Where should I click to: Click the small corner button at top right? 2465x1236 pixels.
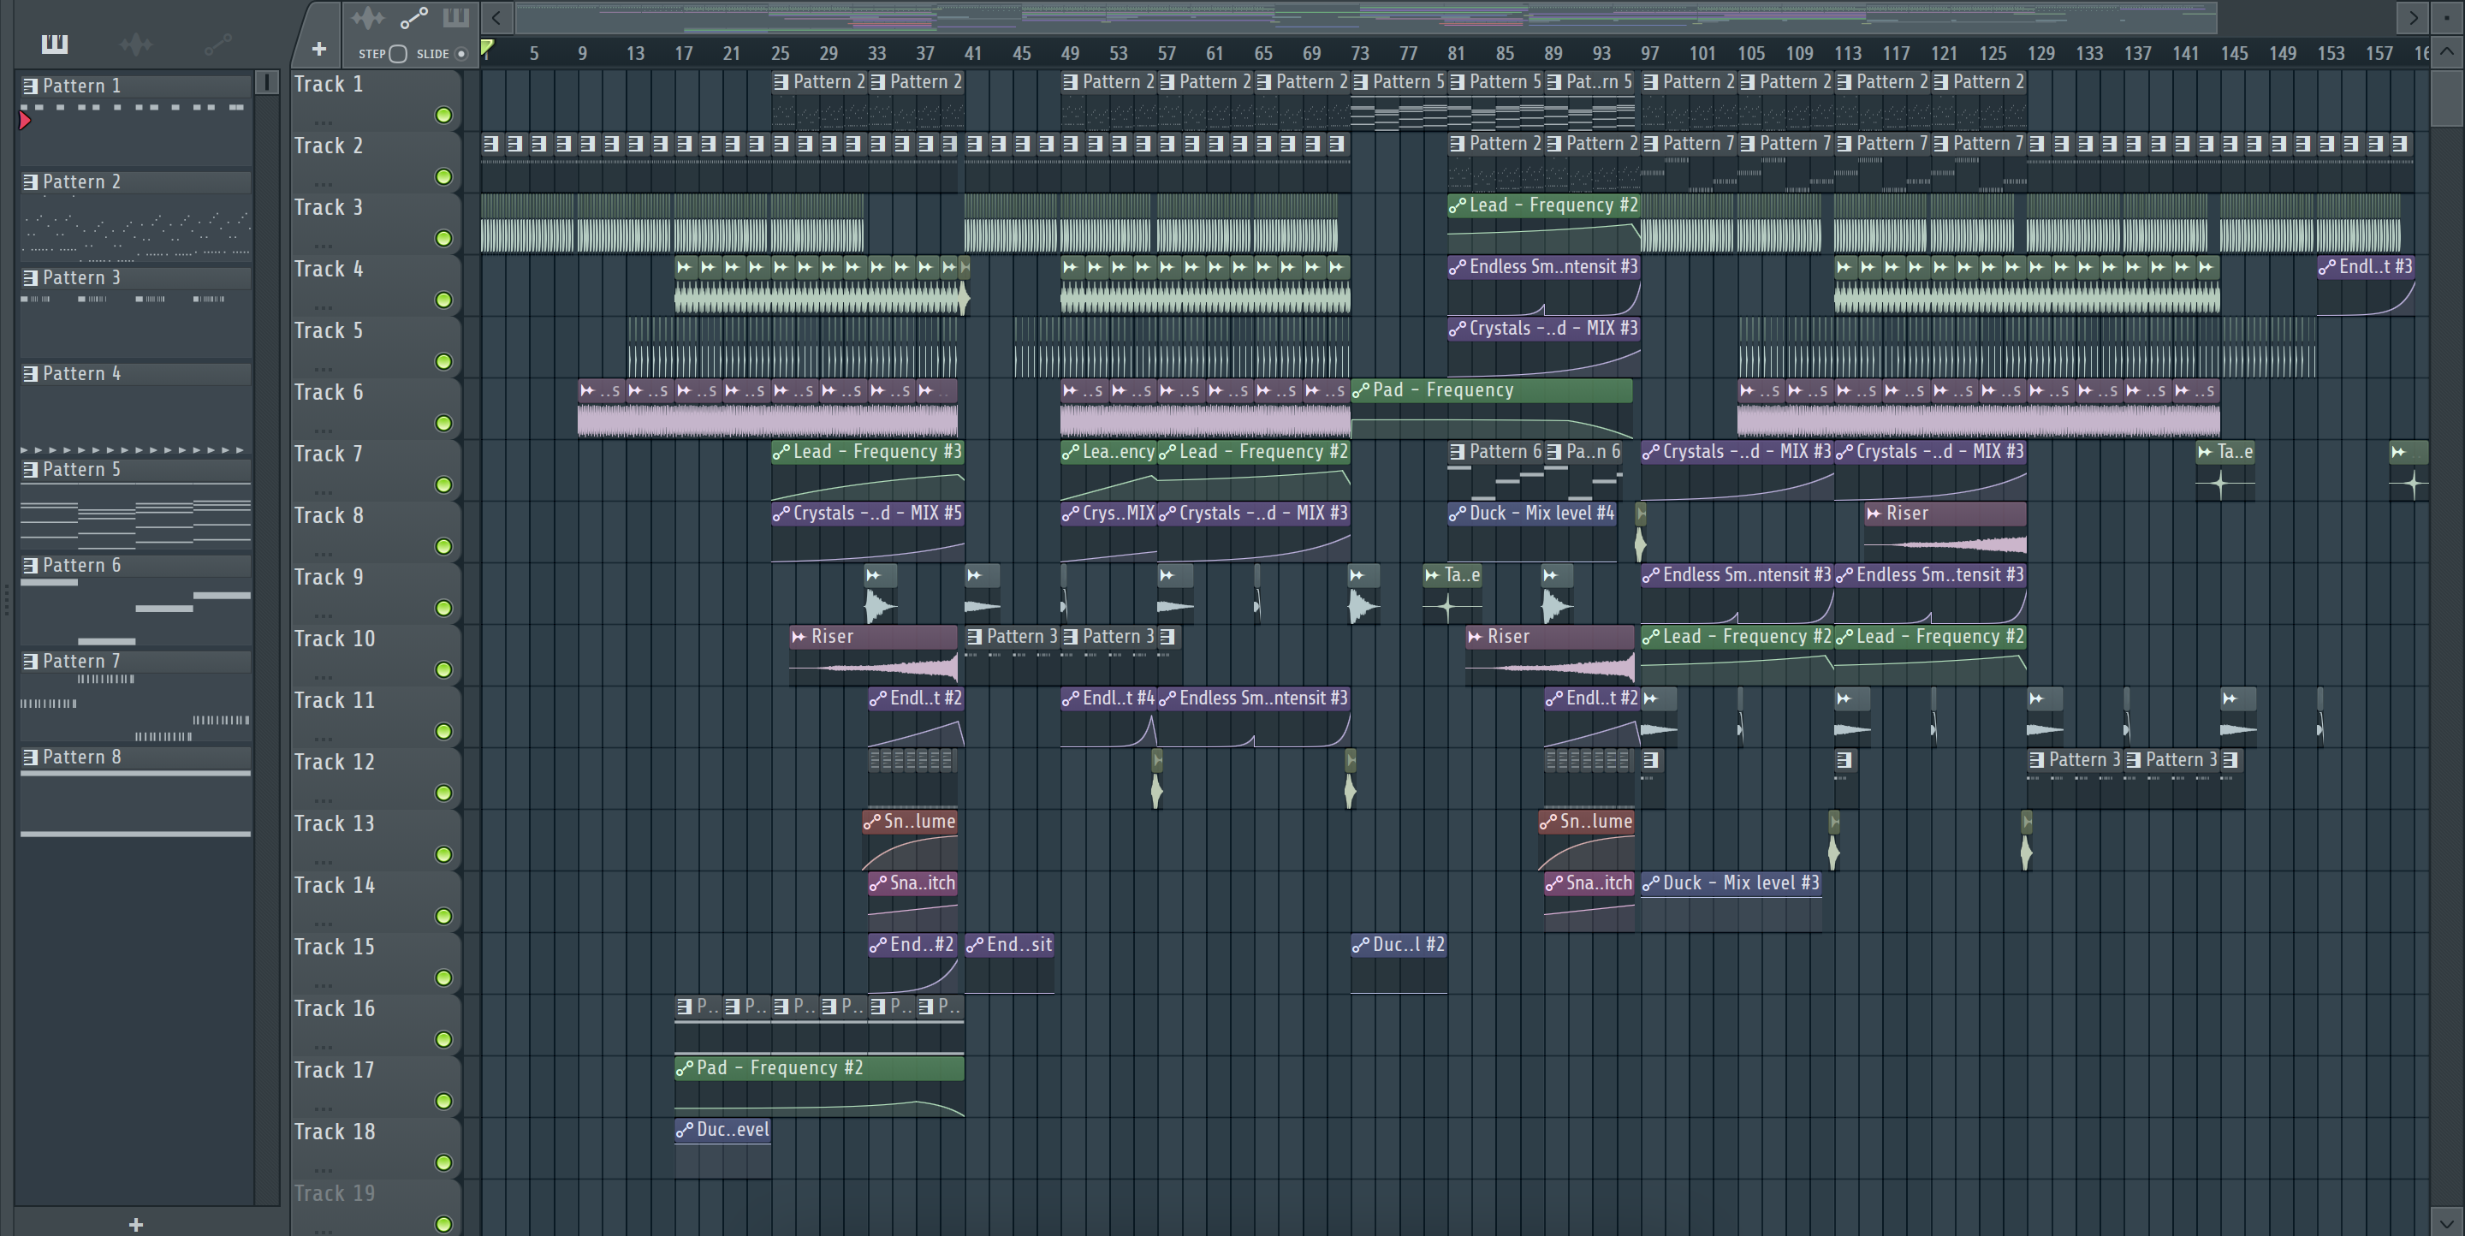pyautogui.click(x=2447, y=17)
